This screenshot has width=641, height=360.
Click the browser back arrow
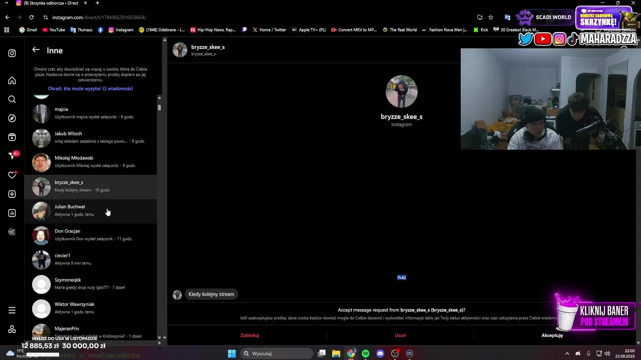click(7, 17)
